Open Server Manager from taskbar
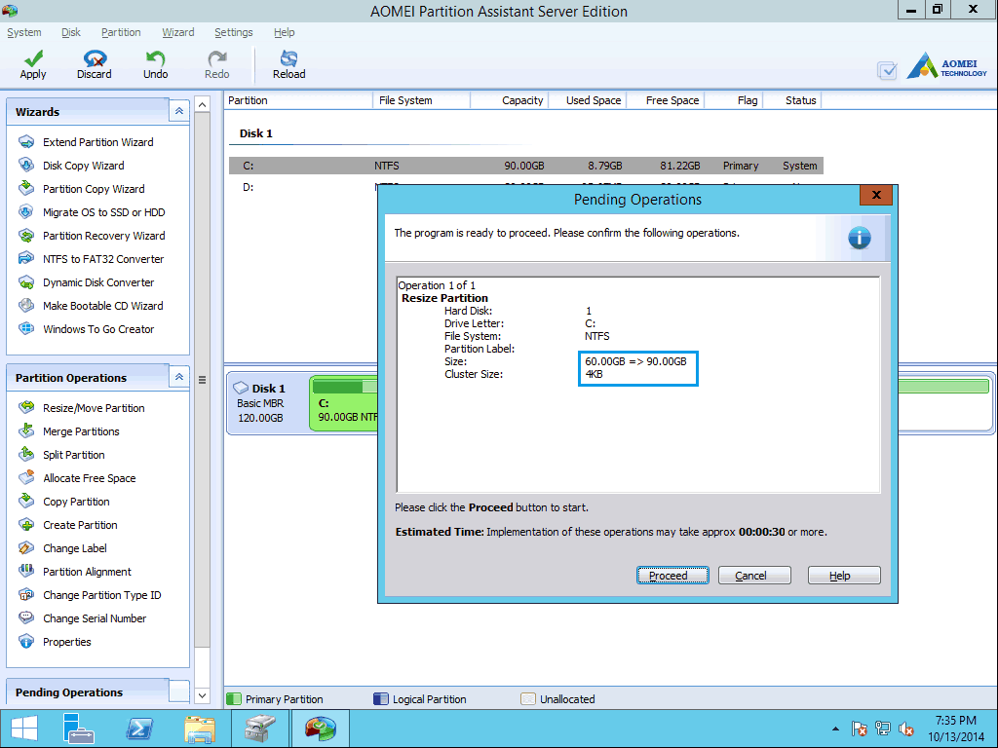 tap(79, 729)
